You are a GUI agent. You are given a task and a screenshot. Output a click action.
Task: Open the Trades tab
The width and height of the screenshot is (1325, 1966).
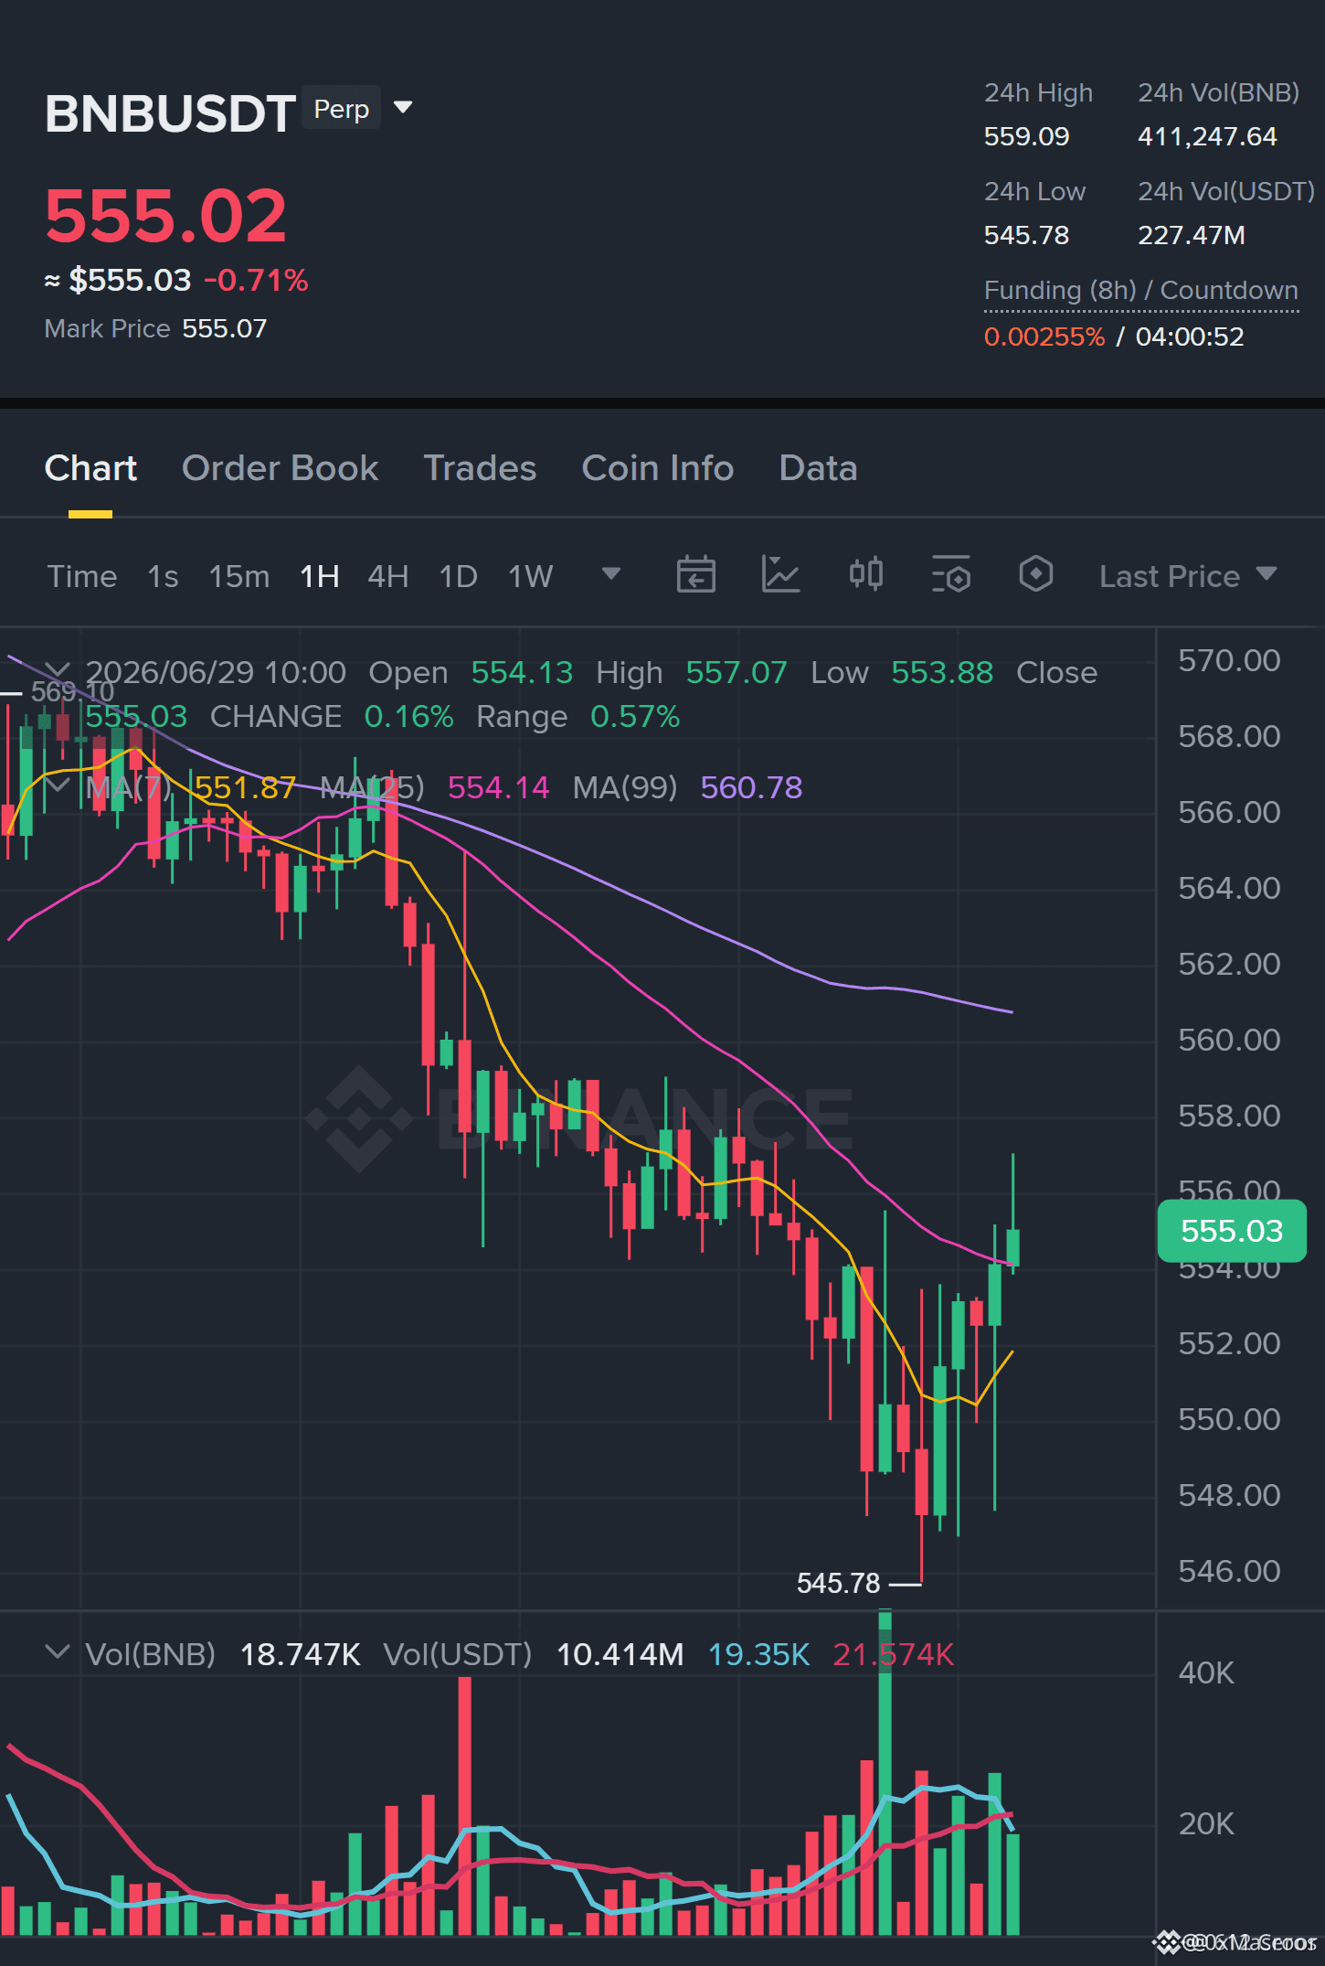(480, 468)
